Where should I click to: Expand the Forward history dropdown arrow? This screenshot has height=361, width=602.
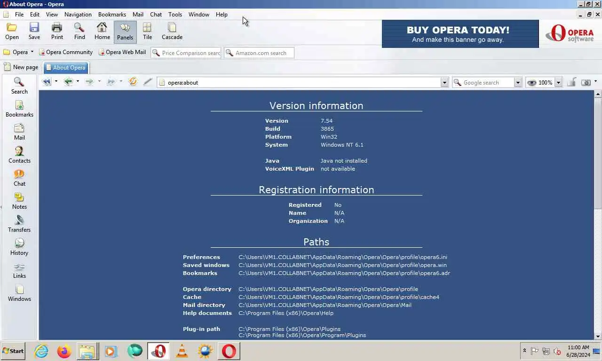click(x=99, y=82)
